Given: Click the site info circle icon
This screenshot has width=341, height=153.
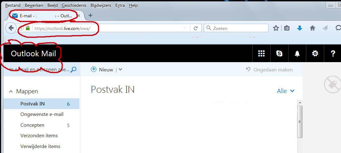Looking at the screenshot, I should point(21,28).
